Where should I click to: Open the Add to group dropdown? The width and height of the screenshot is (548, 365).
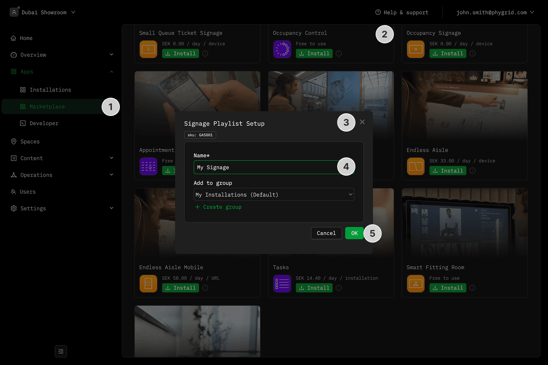[274, 195]
